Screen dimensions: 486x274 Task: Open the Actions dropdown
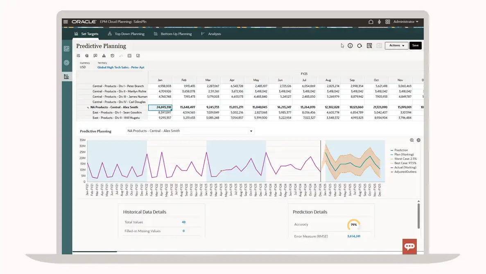(396, 46)
